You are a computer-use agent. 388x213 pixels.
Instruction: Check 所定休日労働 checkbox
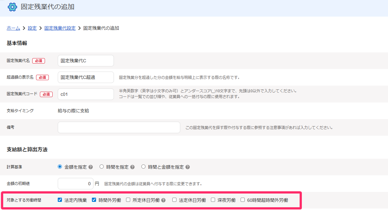[x=128, y=200]
